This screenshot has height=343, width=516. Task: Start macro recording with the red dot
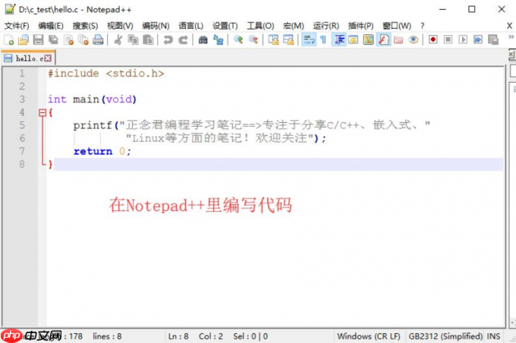[433, 39]
